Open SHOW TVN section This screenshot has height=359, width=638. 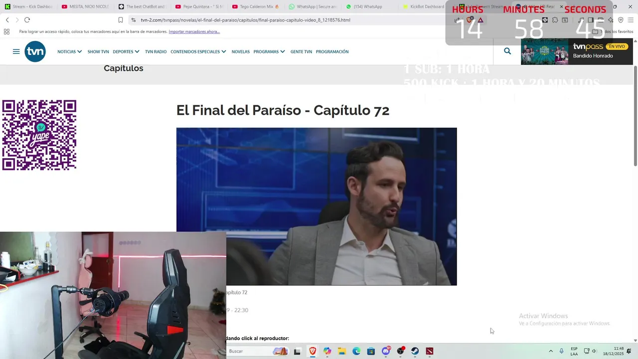(x=98, y=51)
